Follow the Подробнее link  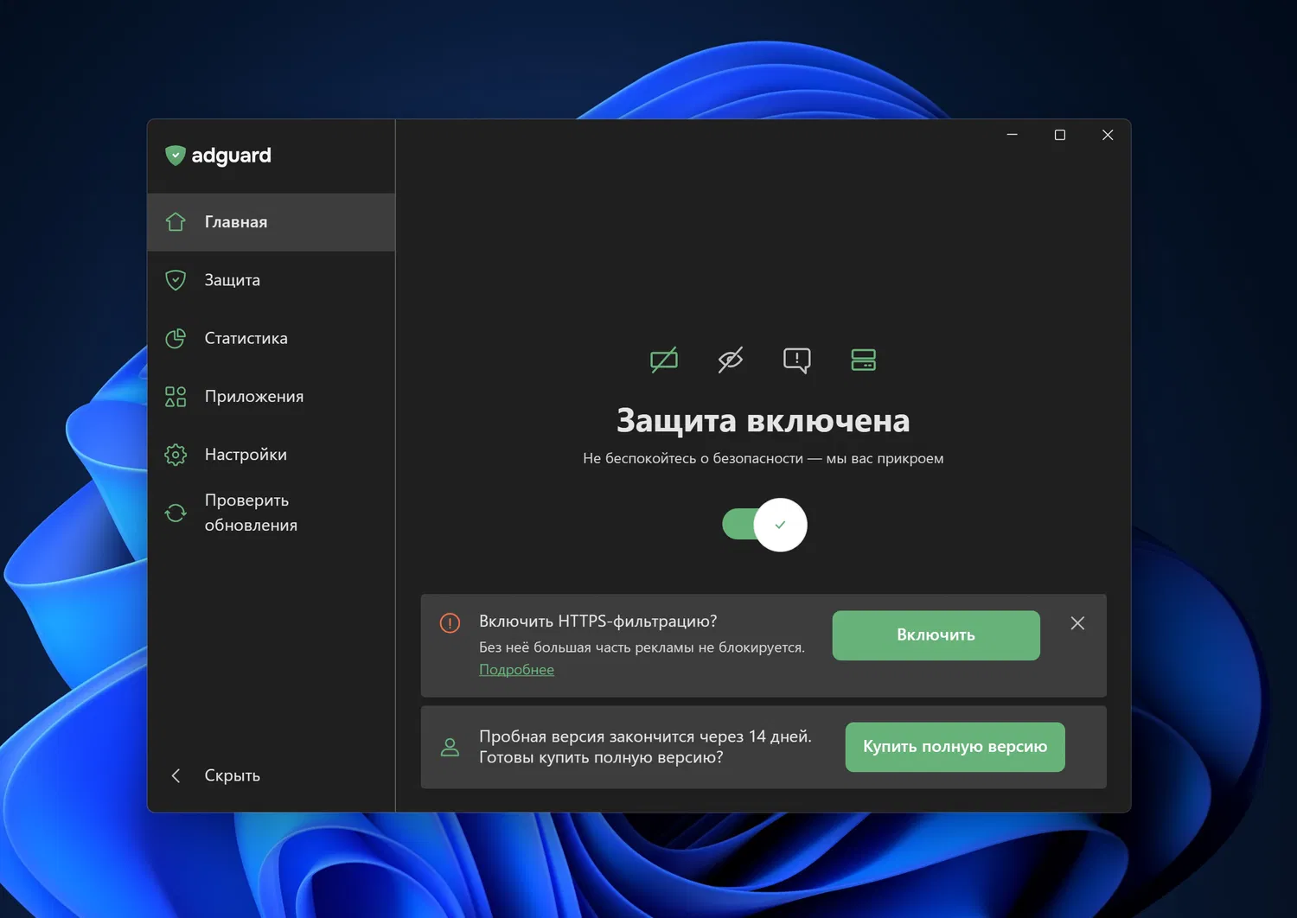click(516, 670)
